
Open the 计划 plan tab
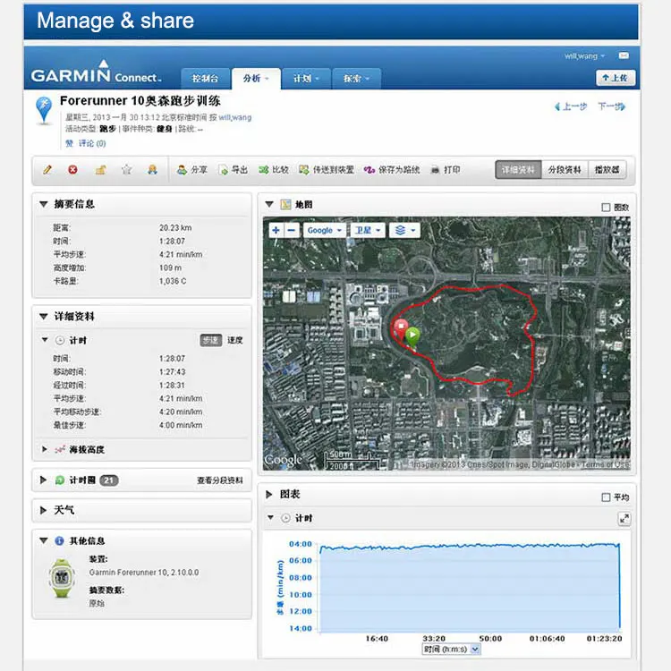pos(306,79)
